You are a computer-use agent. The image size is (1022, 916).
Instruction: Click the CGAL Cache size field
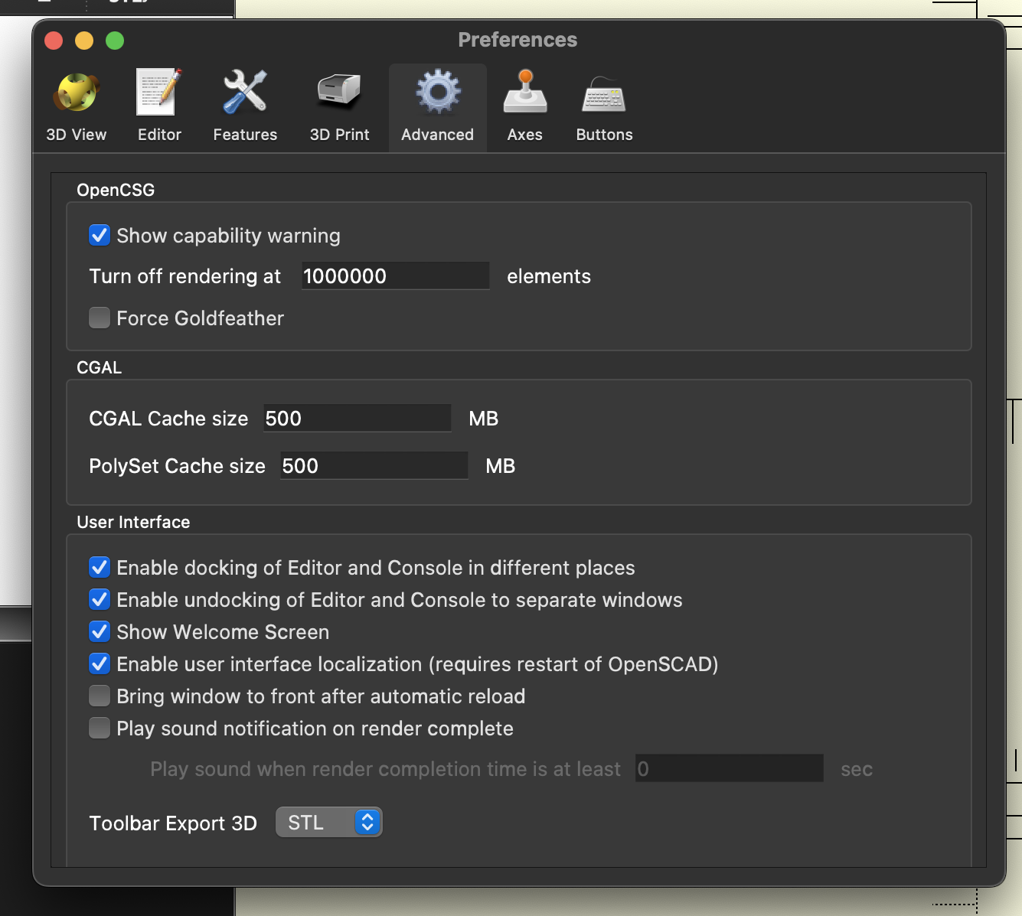[x=357, y=419]
